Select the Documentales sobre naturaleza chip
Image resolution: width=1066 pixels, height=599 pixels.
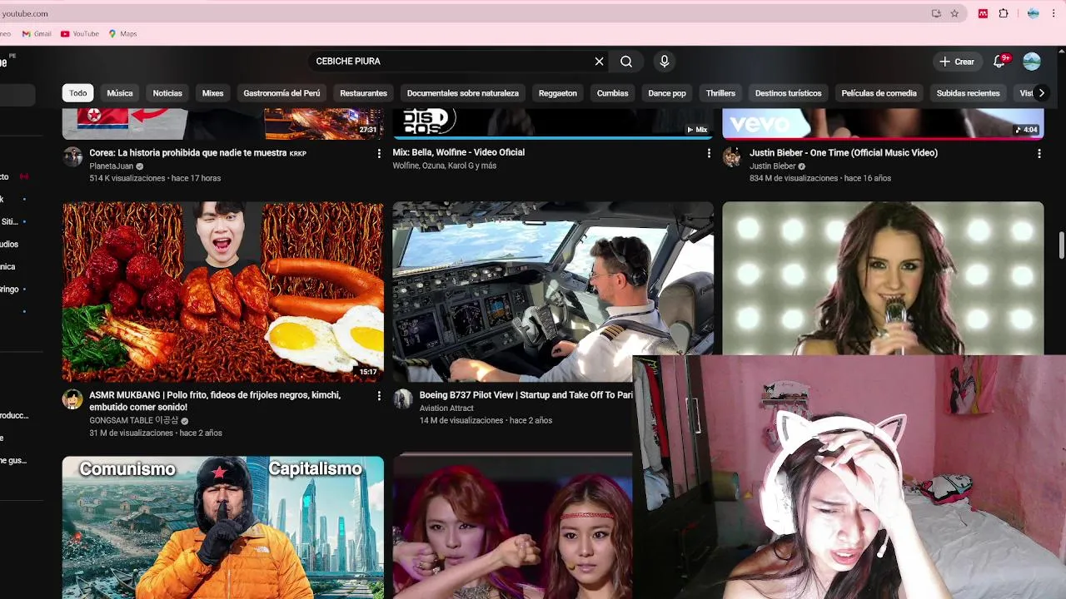(x=462, y=93)
